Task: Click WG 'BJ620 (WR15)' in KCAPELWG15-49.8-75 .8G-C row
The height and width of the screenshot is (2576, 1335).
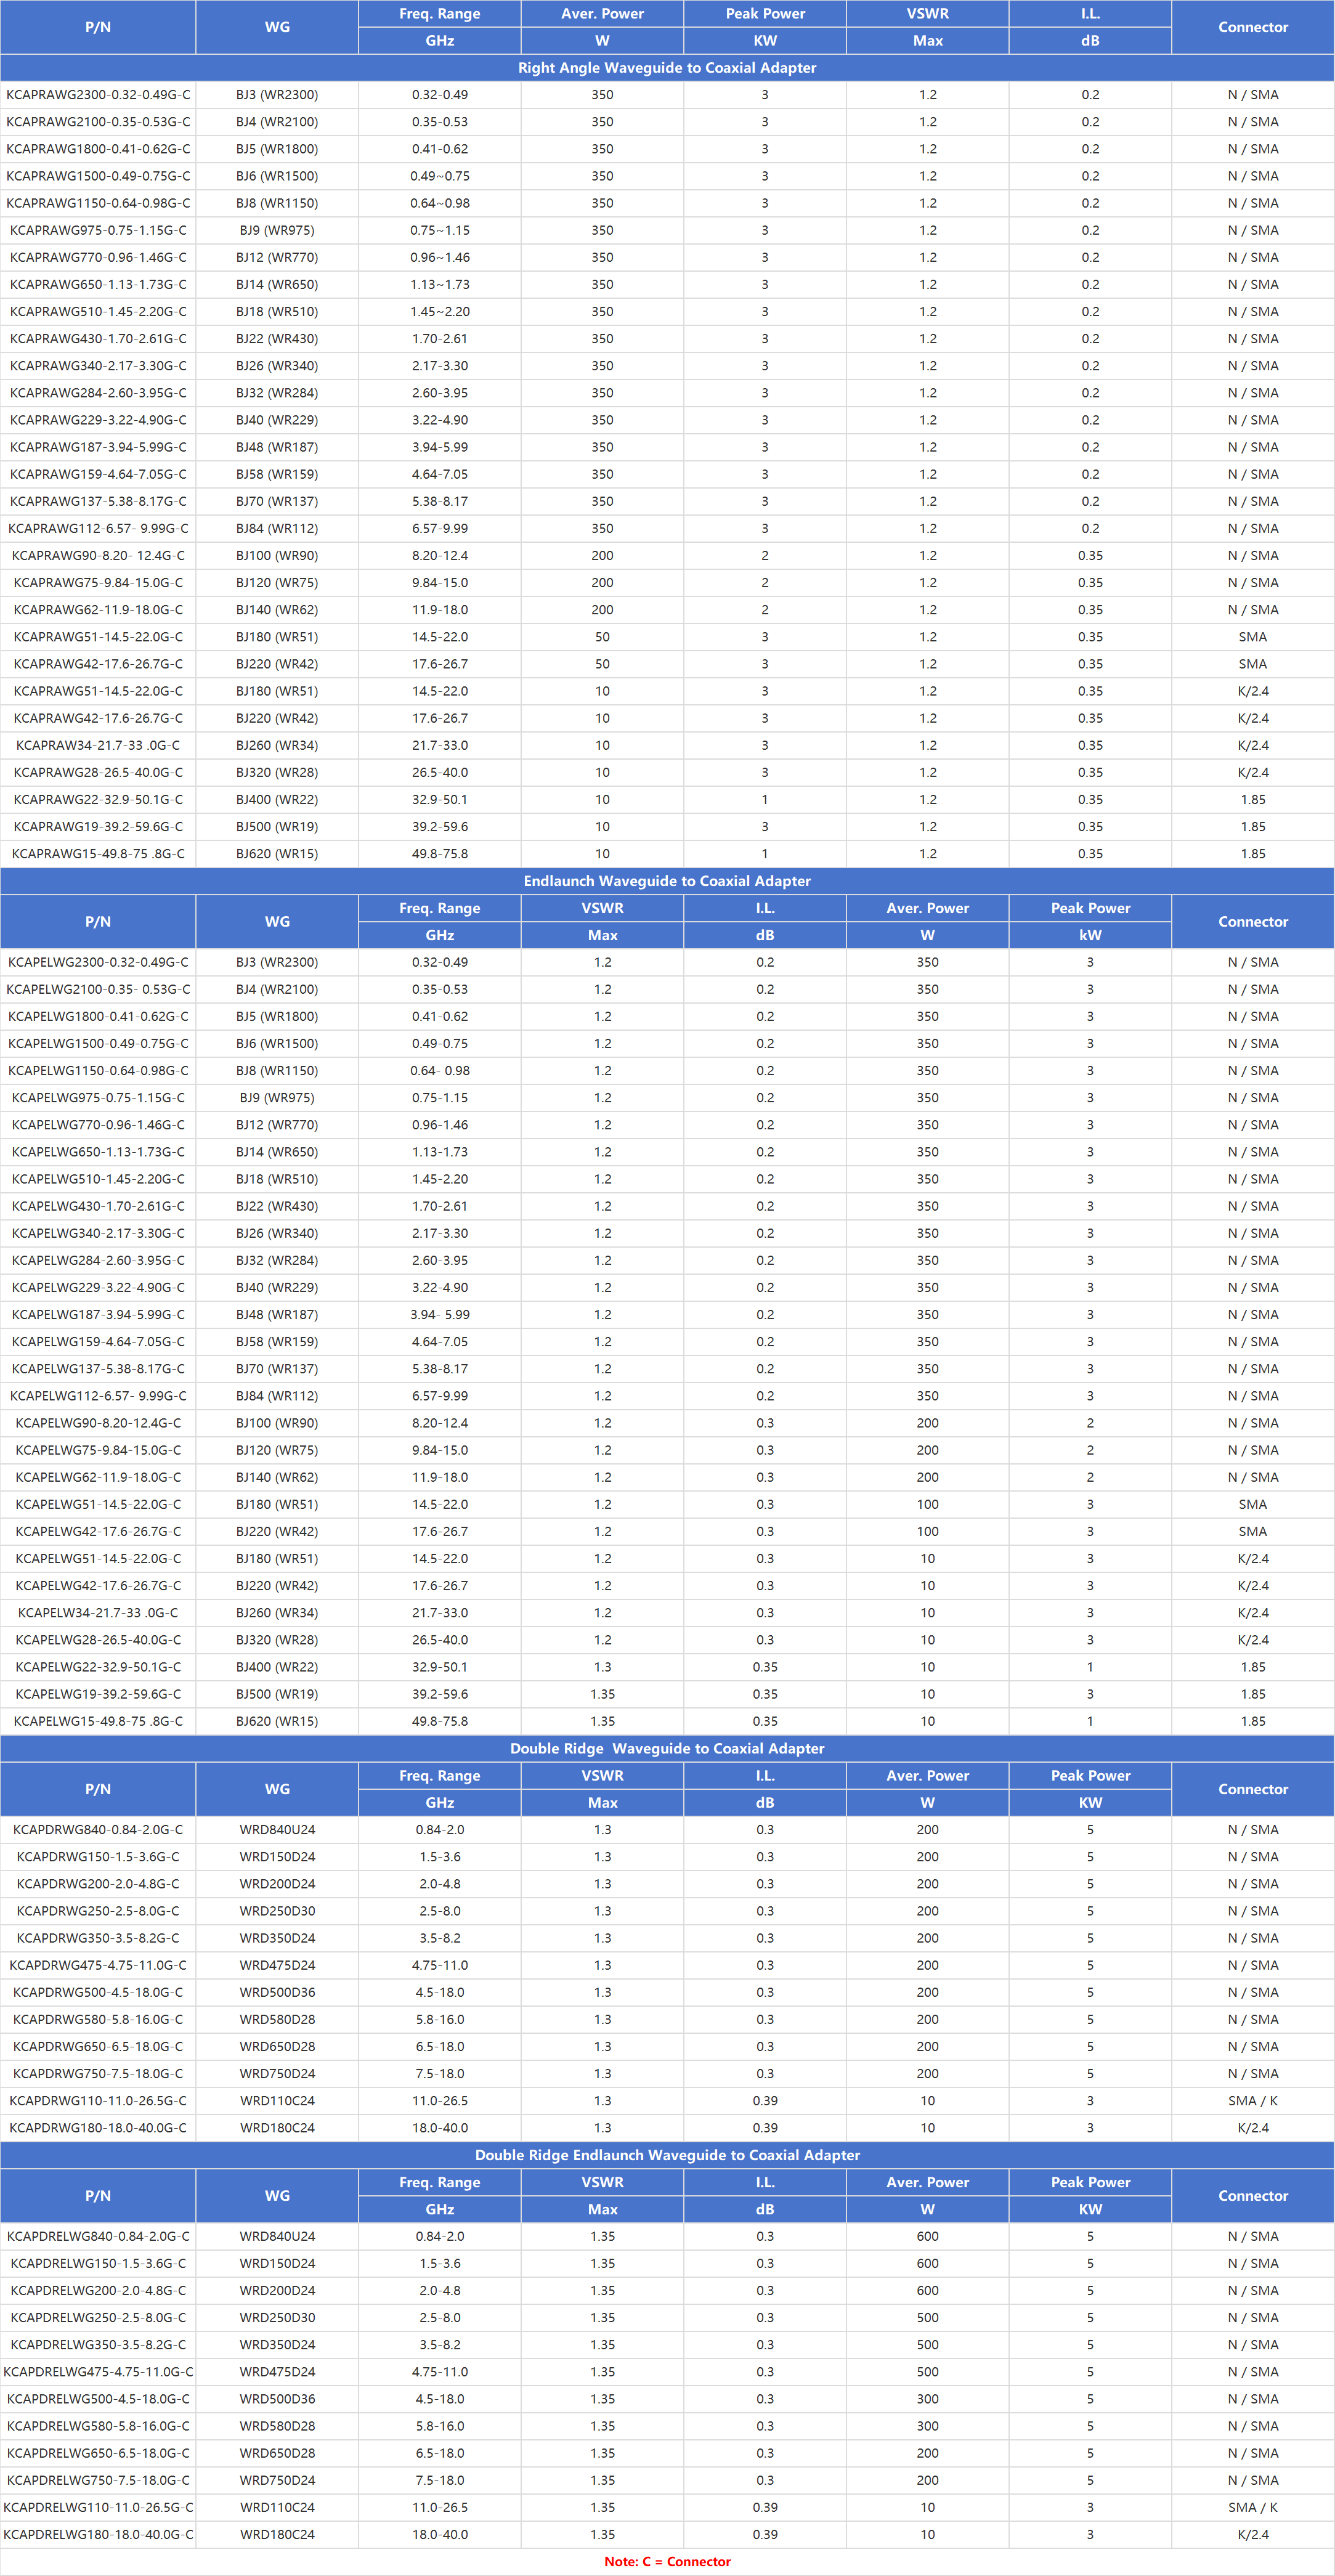Action: [x=277, y=1721]
